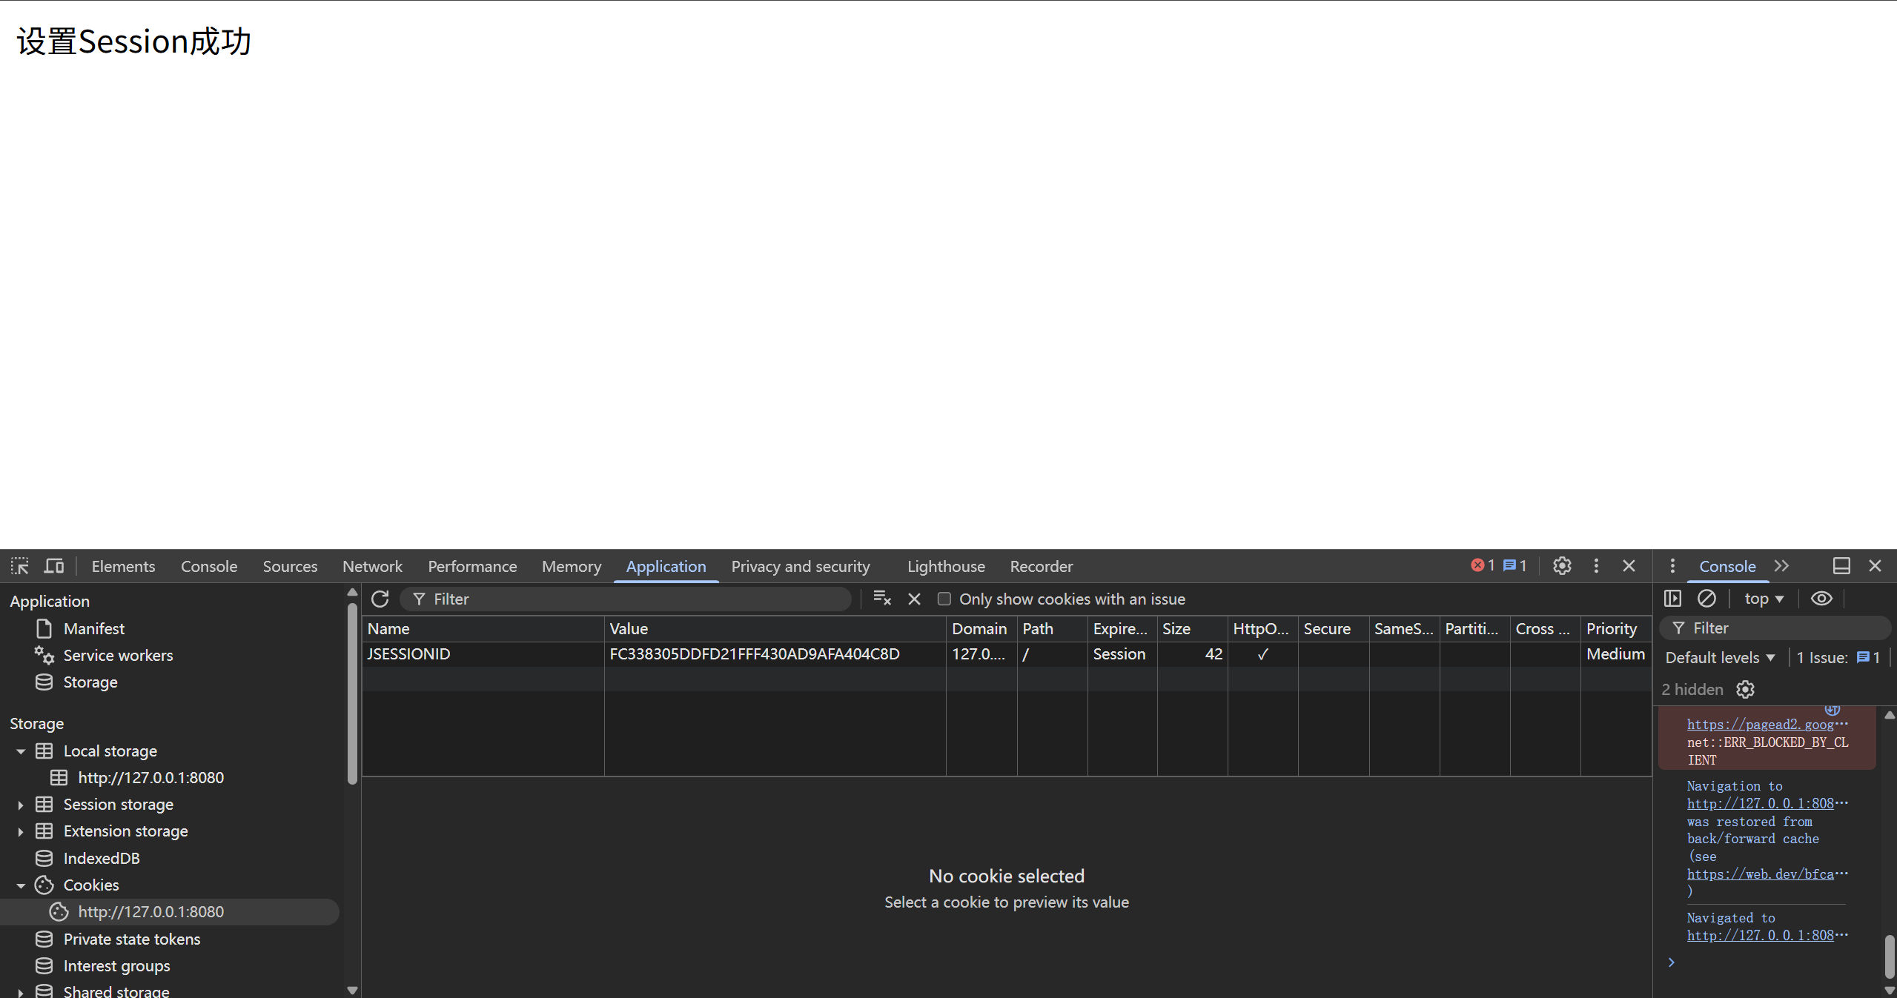Click the pagead2 google link in console
This screenshot has width=1897, height=998.
pos(1760,725)
